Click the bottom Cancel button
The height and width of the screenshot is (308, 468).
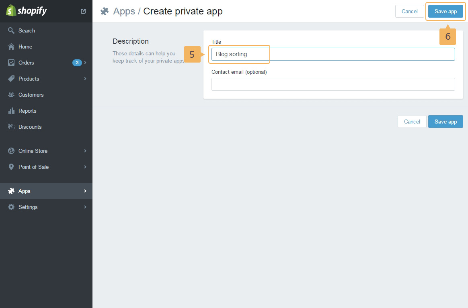(412, 122)
